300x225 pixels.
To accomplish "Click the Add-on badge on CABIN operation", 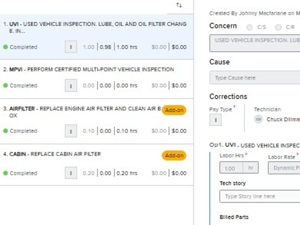I will 174,155.
